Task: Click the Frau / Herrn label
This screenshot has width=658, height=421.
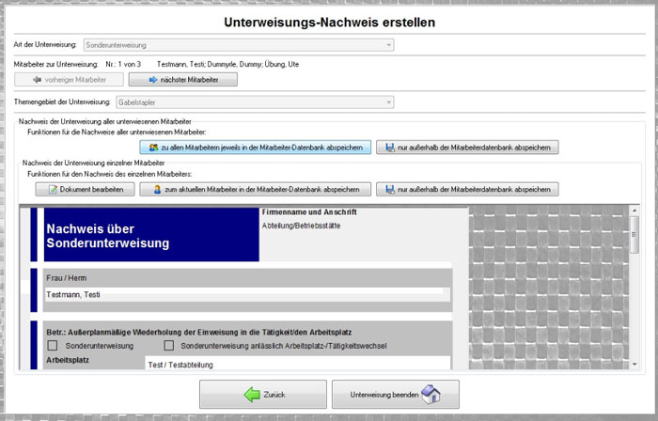Action: click(67, 278)
